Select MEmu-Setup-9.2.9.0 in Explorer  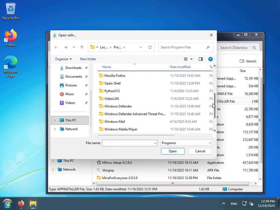[117, 163]
